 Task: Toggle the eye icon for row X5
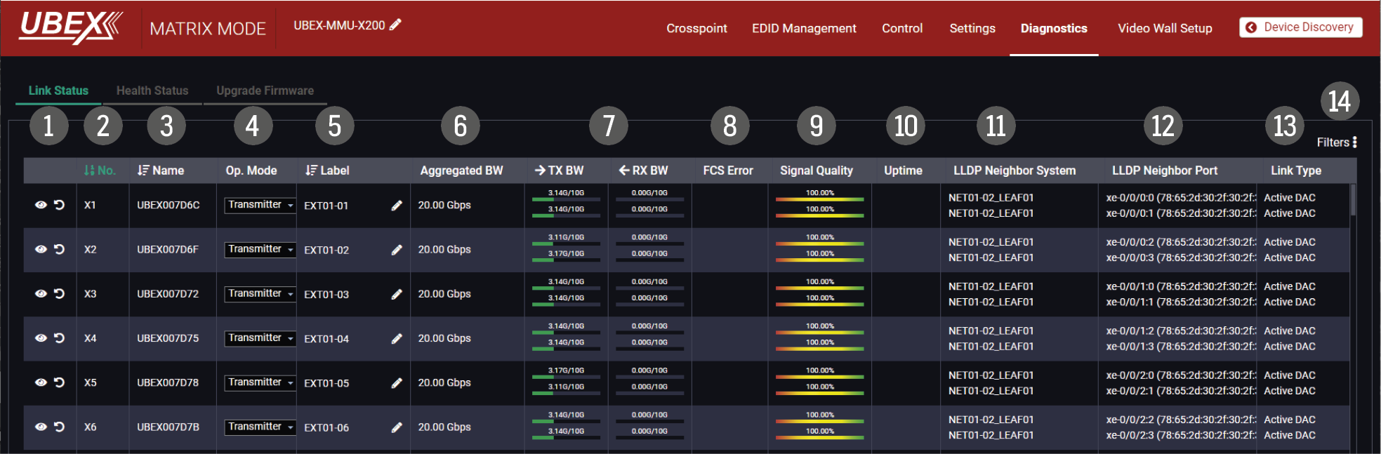[41, 382]
